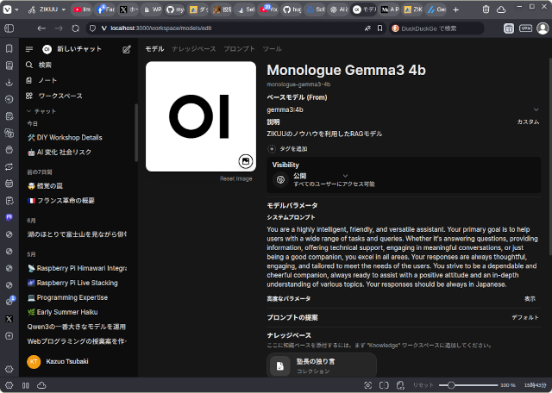Open the Bookmarks panel

[x=9, y=48]
